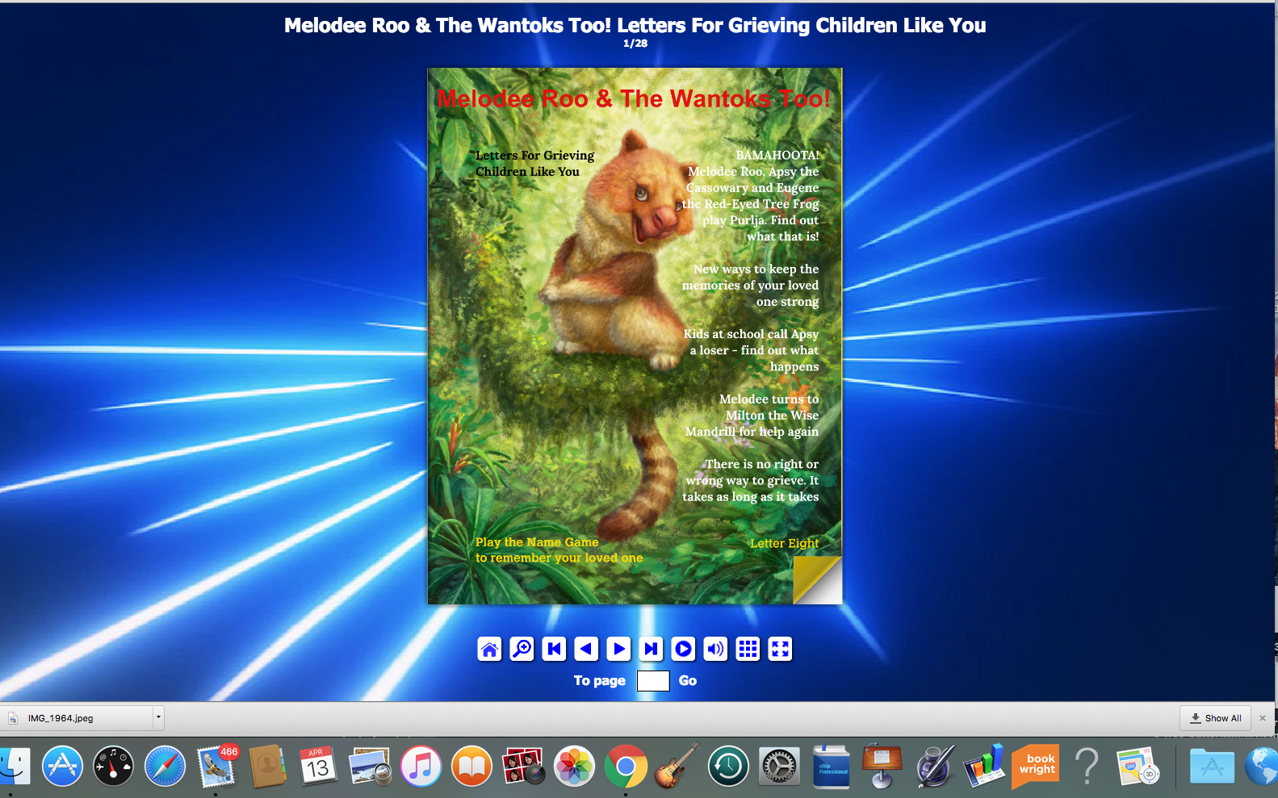Open Keynote from the dock

tap(882, 766)
